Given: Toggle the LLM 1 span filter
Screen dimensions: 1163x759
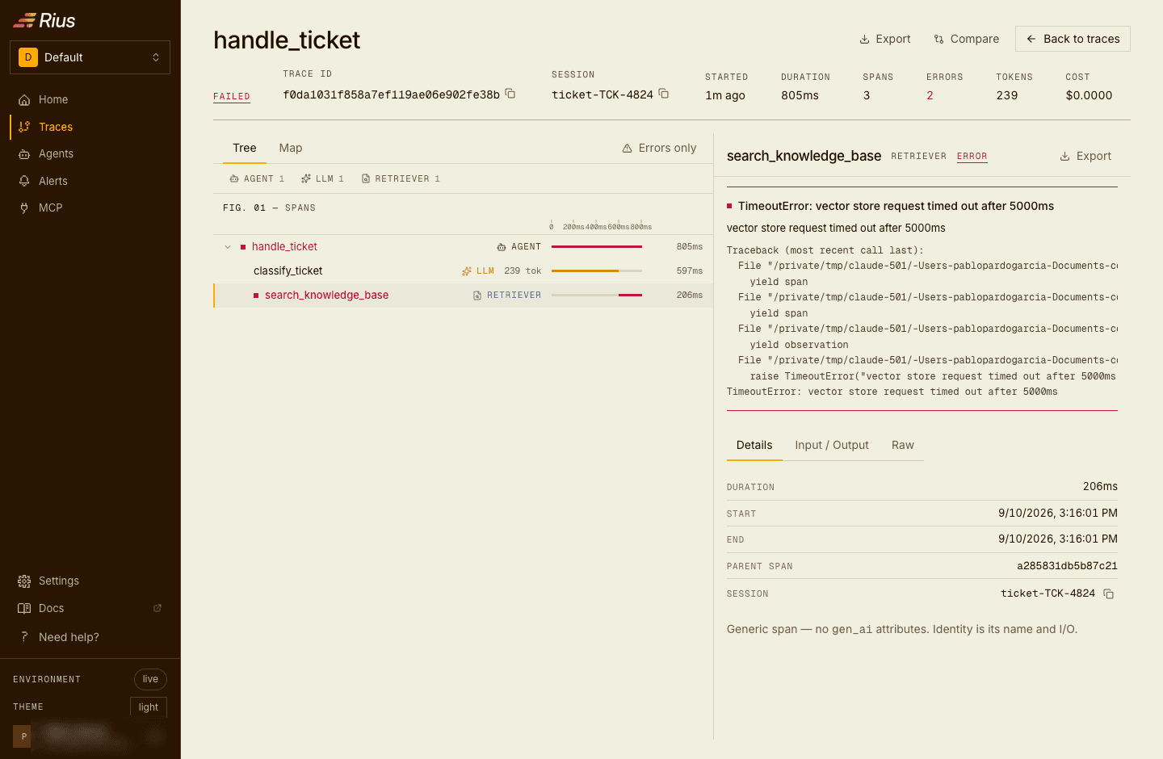Looking at the screenshot, I should tap(322, 179).
